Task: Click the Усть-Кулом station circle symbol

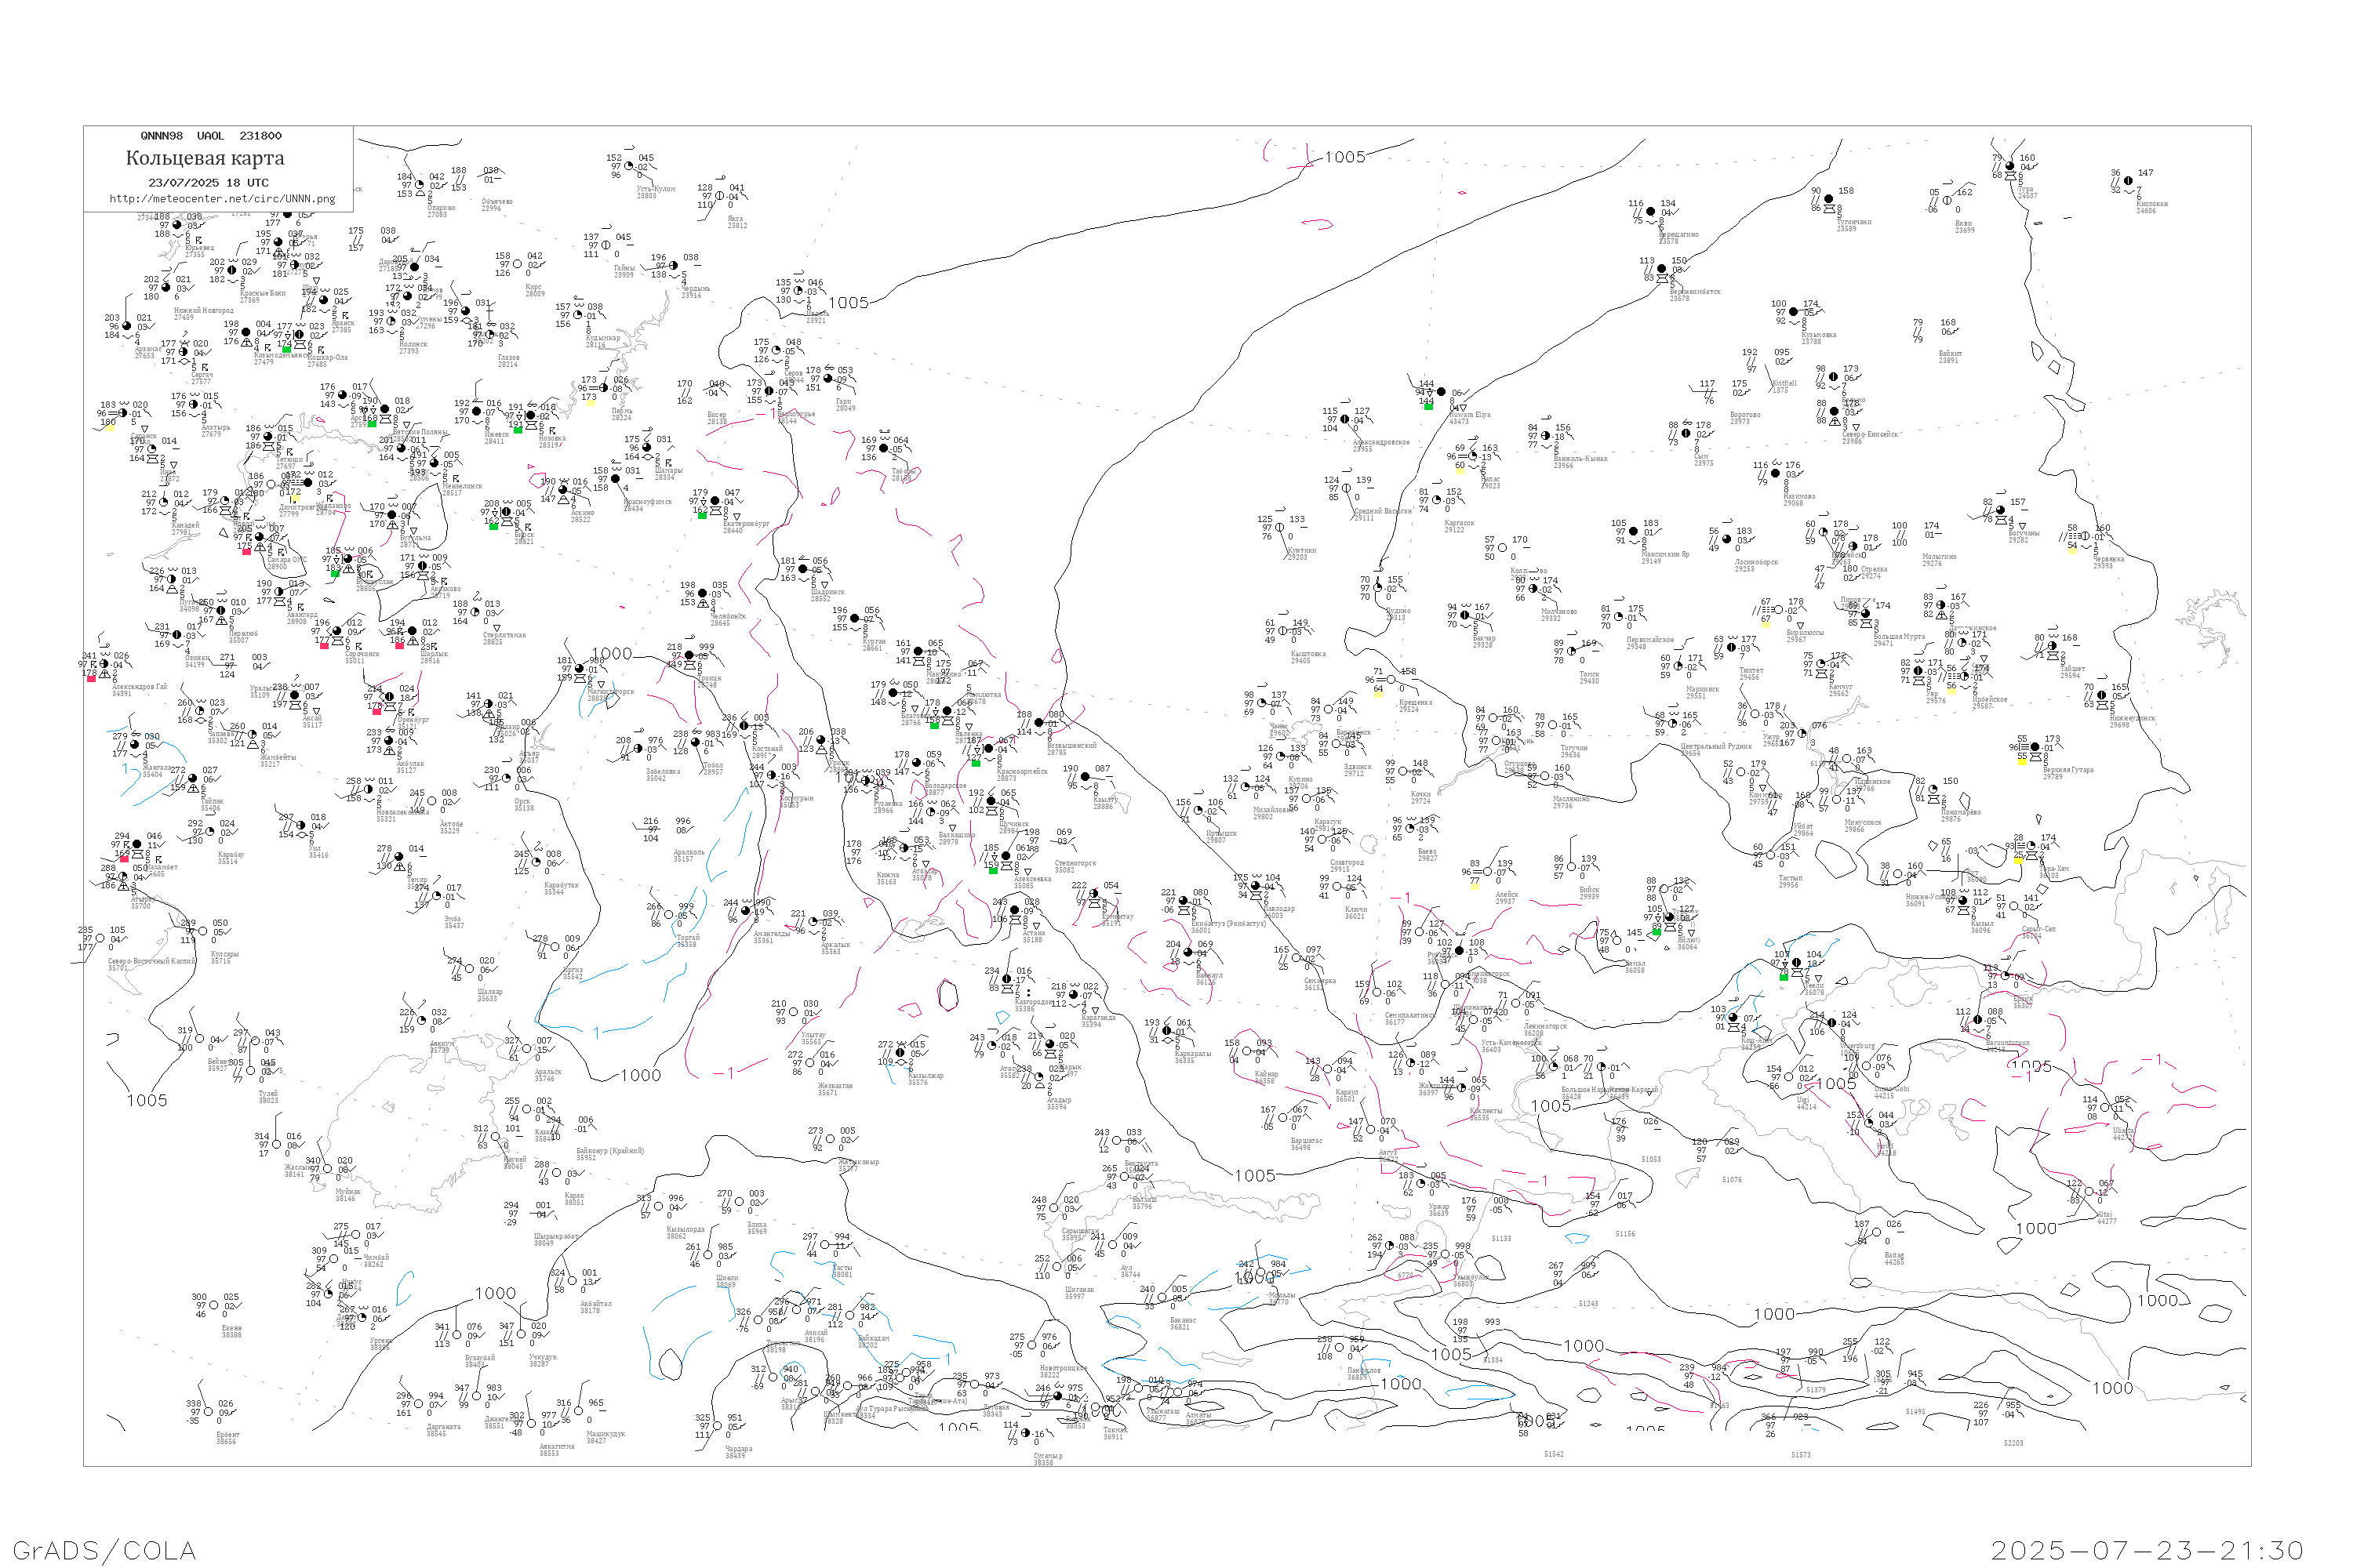Action: tap(628, 167)
